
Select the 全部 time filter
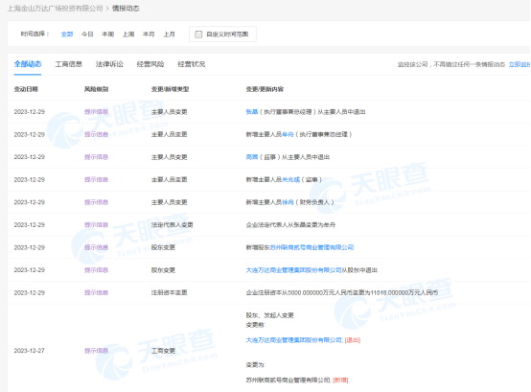point(67,35)
